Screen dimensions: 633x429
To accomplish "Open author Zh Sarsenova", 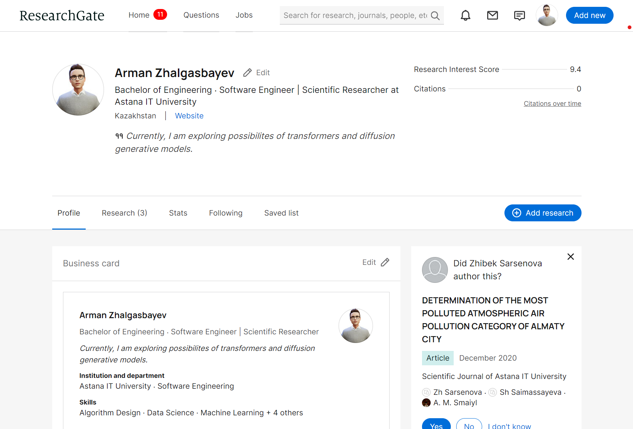I will [x=457, y=392].
